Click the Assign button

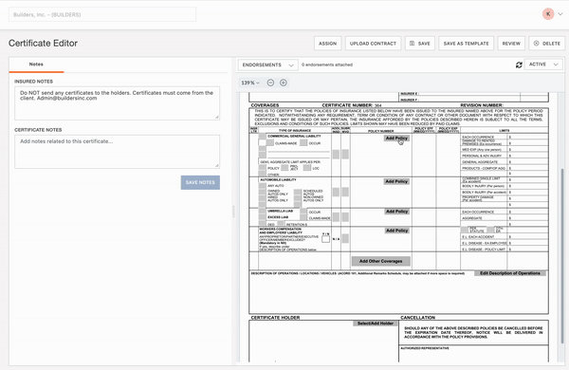[x=328, y=44]
